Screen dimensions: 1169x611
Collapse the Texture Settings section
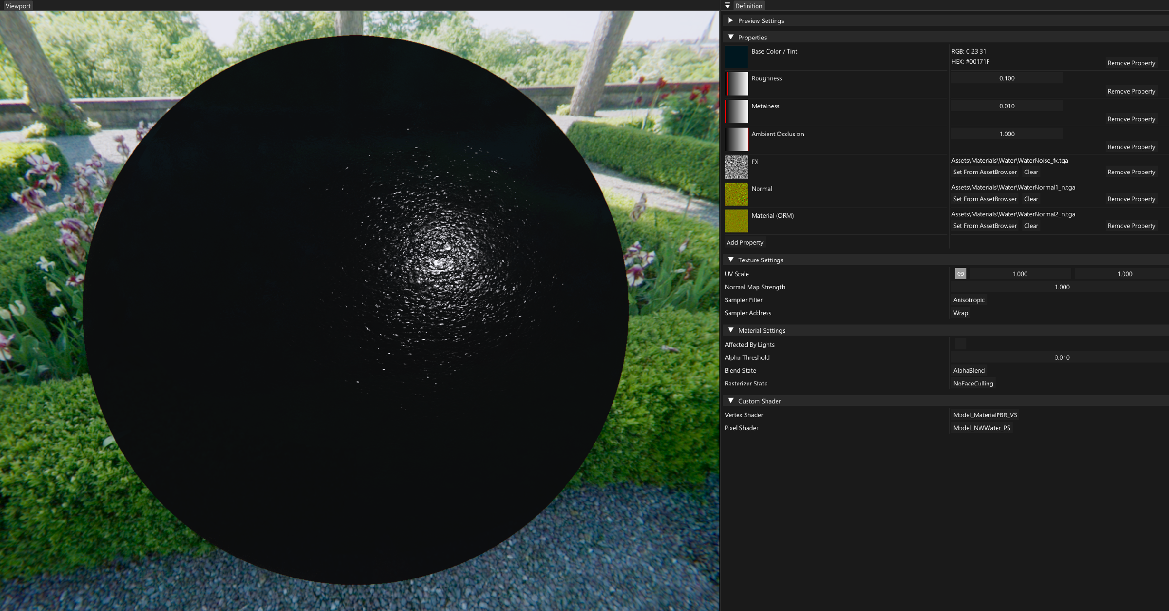click(730, 260)
